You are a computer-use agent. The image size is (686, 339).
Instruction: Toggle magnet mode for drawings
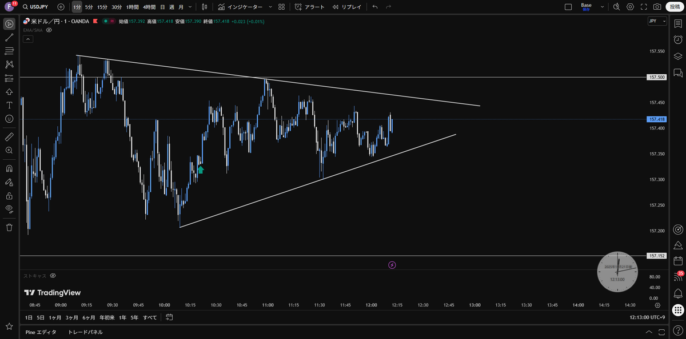(x=9, y=168)
